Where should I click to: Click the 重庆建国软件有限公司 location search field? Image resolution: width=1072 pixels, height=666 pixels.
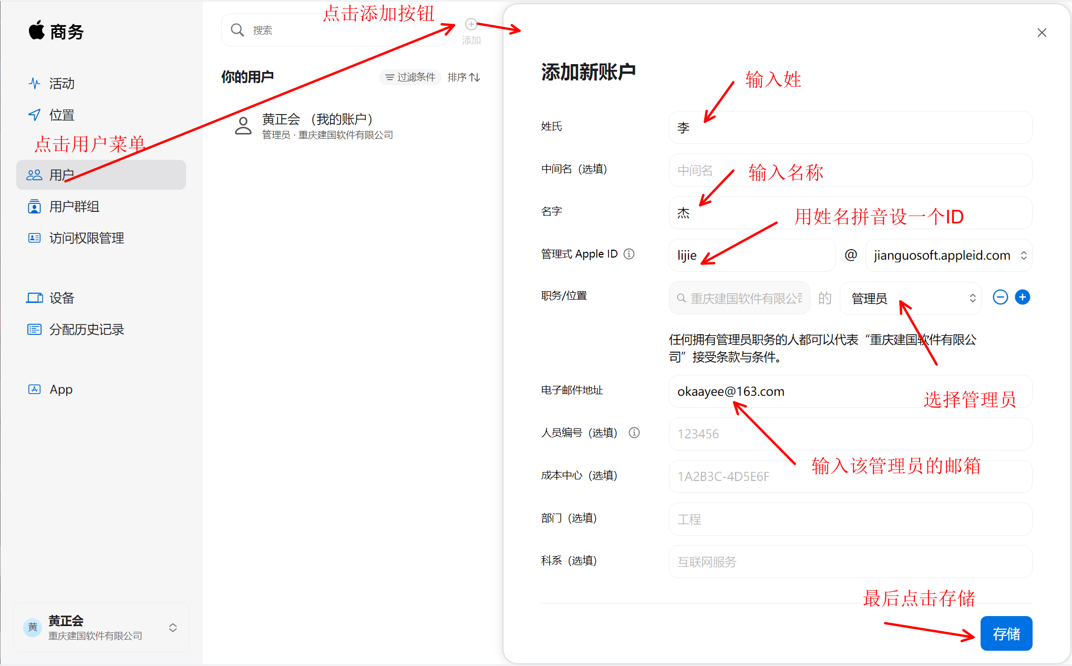point(739,298)
